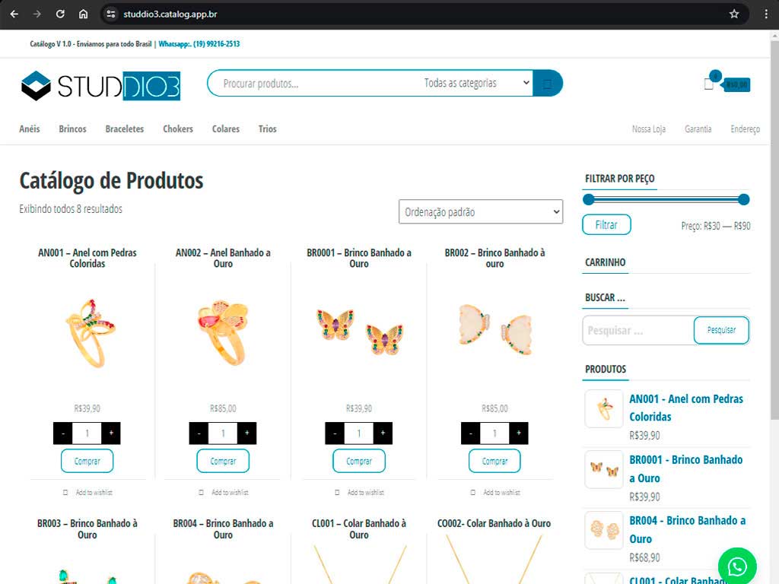This screenshot has height=584, width=779.
Task: Open sidebar link BR0001 - Brinco Banhado a Ouro
Action: [x=686, y=468]
